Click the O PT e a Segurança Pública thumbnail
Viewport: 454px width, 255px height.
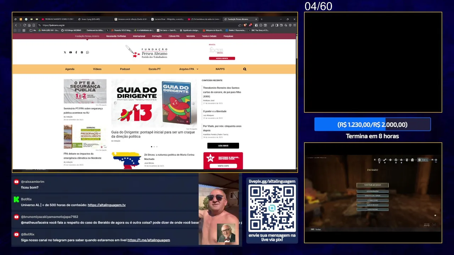tap(85, 91)
